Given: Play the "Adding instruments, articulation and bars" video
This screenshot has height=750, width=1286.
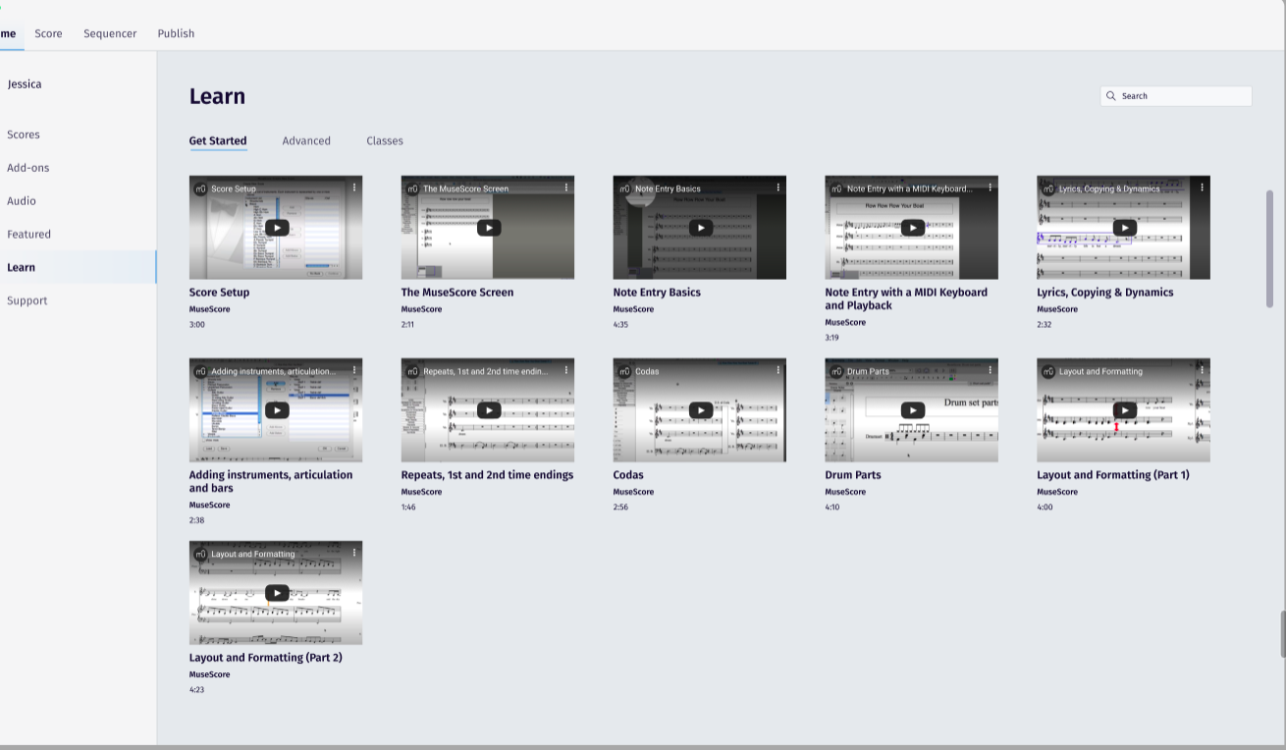Looking at the screenshot, I should (276, 409).
